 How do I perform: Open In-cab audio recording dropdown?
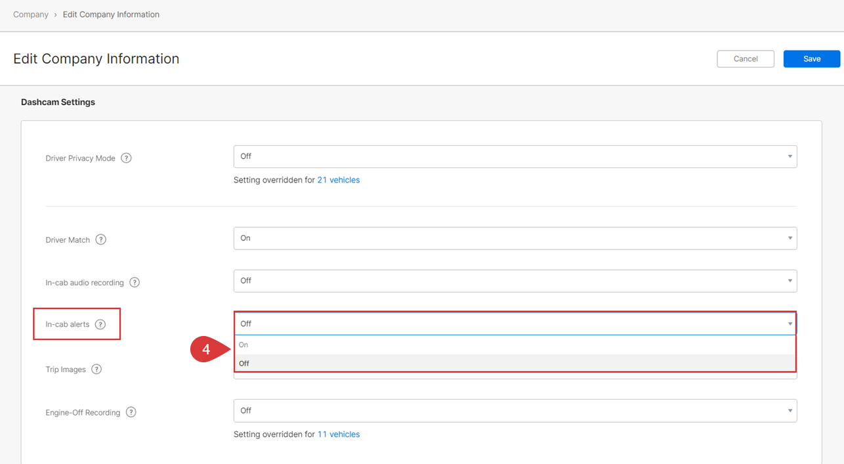[x=515, y=281]
